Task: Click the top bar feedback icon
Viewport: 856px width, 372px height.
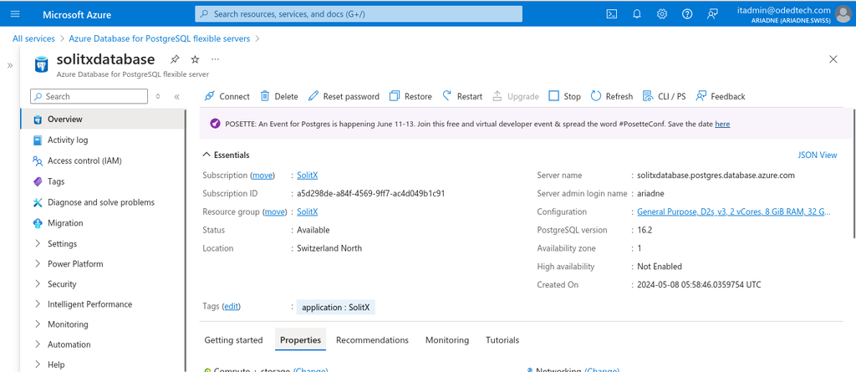Action: point(712,14)
